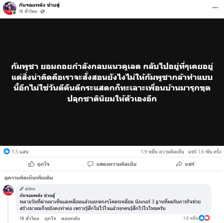Open the post's 18 ชั่วโมง timestamp
Screen dimensions: 224x223
point(28,11)
